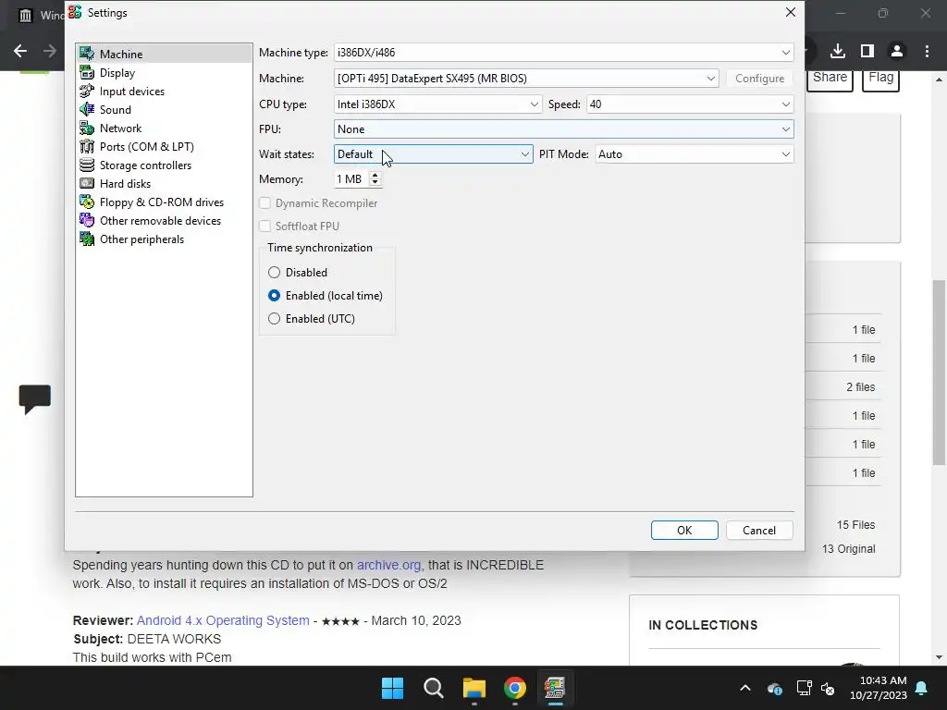
Task: Open Chrome three-dot menu
Action: pos(927,52)
